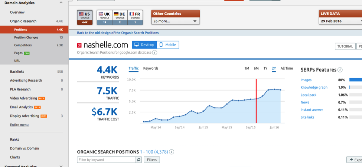Select the DE Google database flag button
The width and height of the screenshot is (362, 167).
(x=120, y=17)
